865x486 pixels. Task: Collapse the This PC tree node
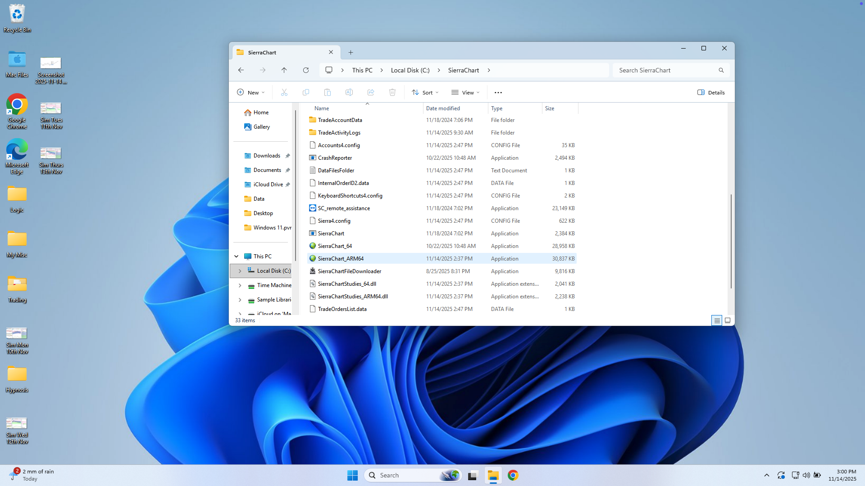coord(236,256)
